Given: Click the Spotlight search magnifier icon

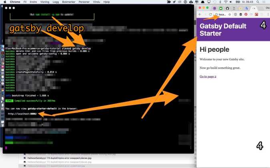Looking at the screenshot, I should pyautogui.click(x=258, y=2).
